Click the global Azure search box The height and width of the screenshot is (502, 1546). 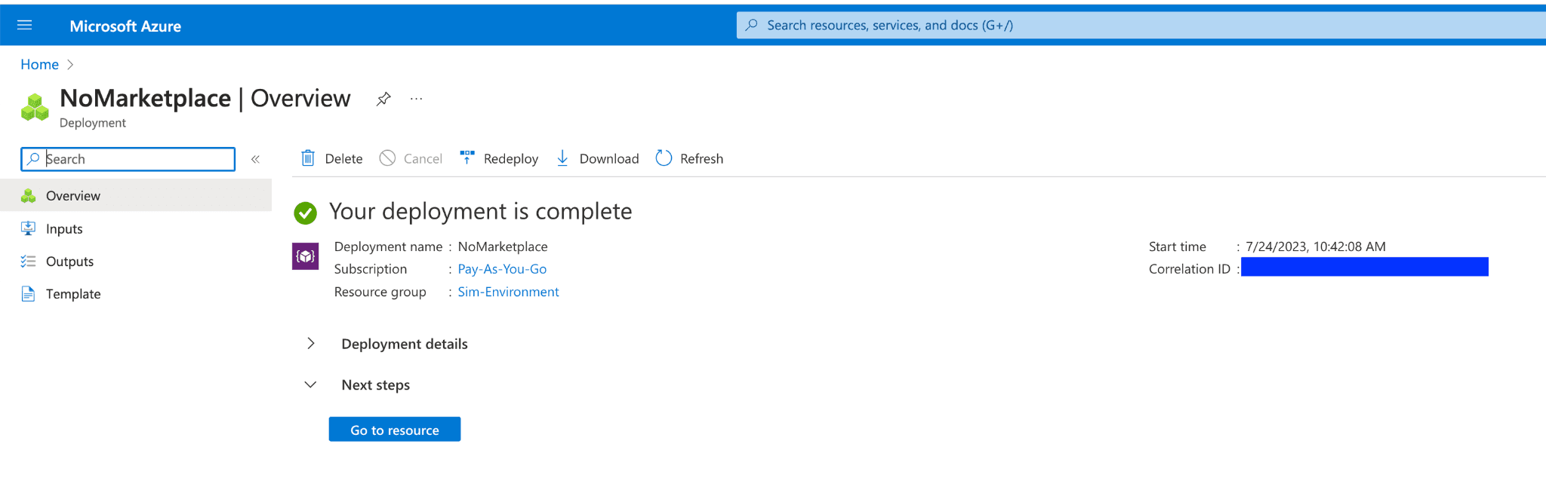coord(1132,25)
